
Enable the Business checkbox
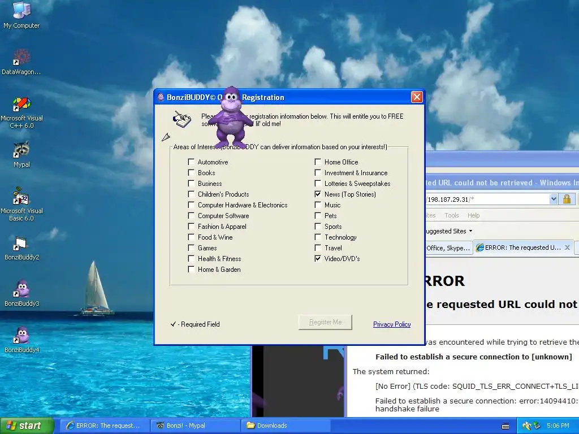point(191,183)
